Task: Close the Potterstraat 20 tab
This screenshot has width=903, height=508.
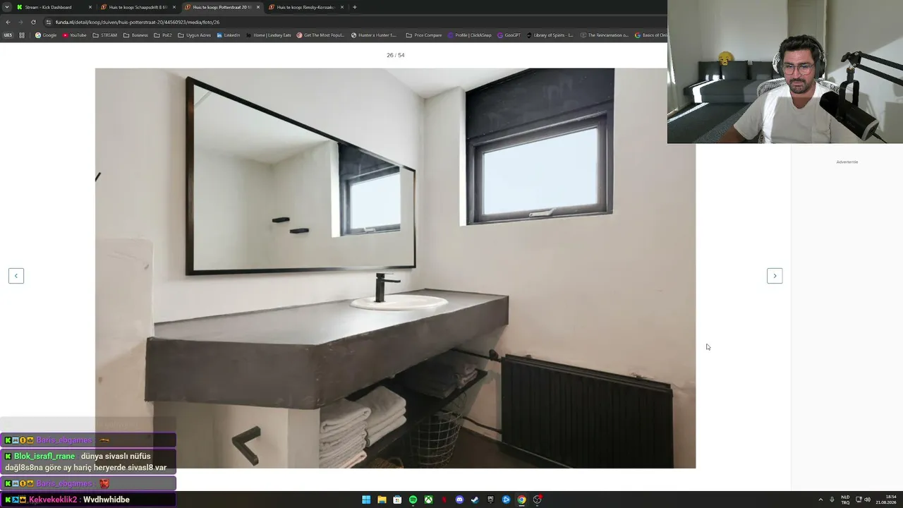Action: point(258,7)
